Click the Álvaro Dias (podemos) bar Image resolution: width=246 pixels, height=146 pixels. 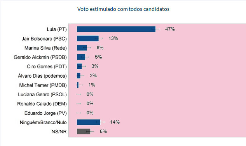[79, 76]
